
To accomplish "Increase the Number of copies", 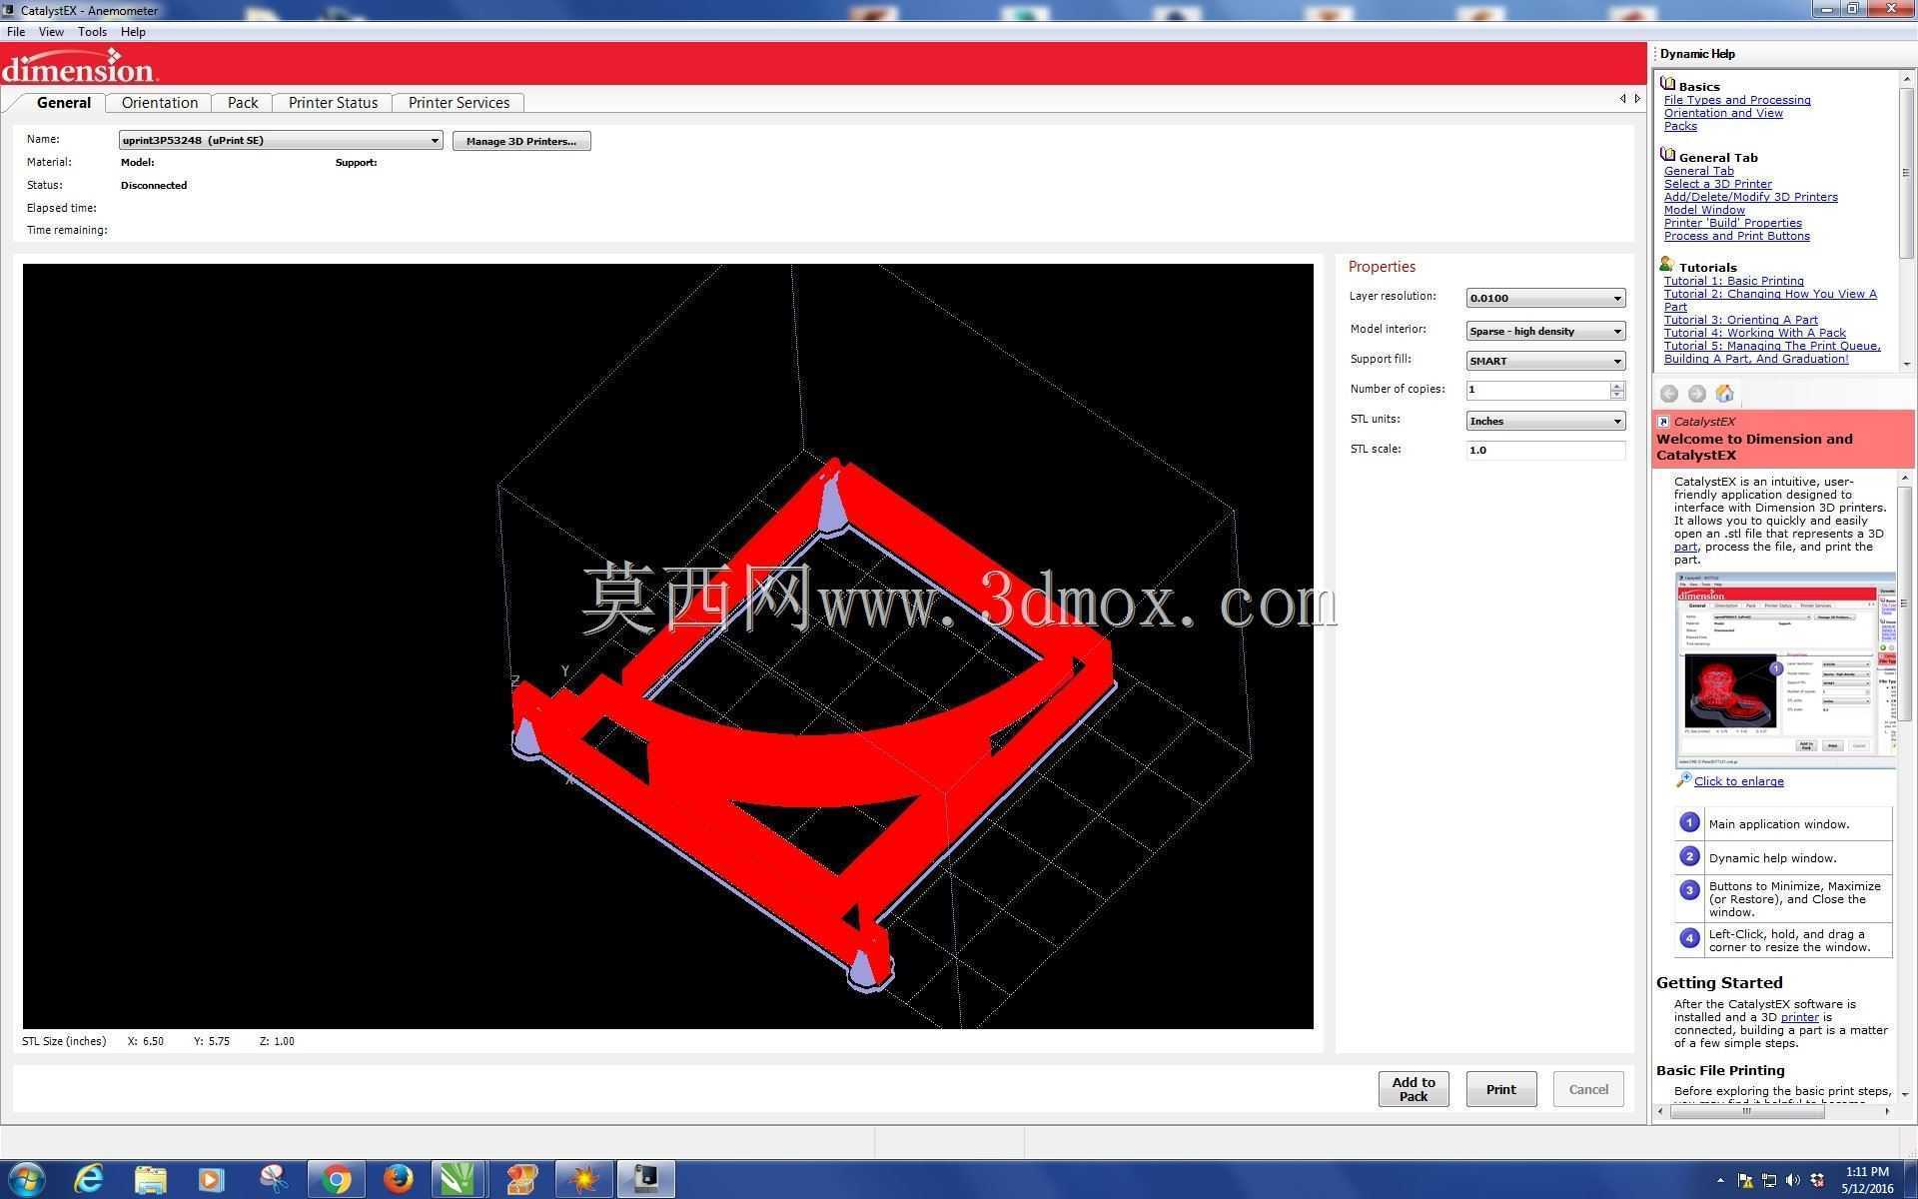I will (x=1617, y=386).
